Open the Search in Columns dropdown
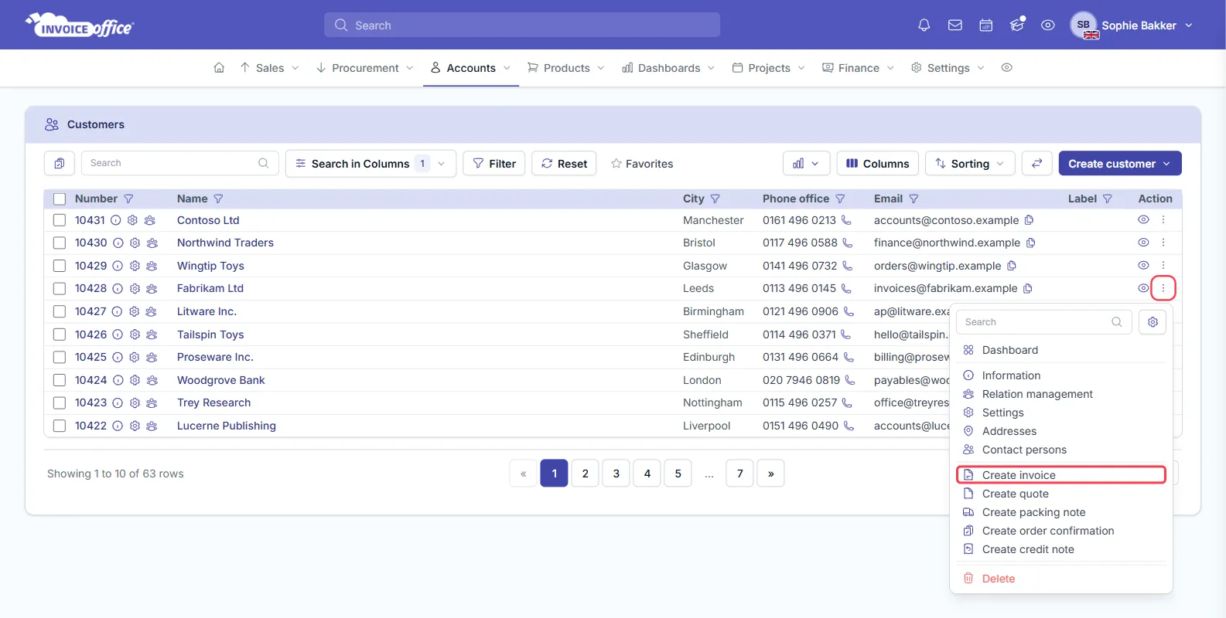Viewport: 1226px width, 618px height. click(x=371, y=164)
